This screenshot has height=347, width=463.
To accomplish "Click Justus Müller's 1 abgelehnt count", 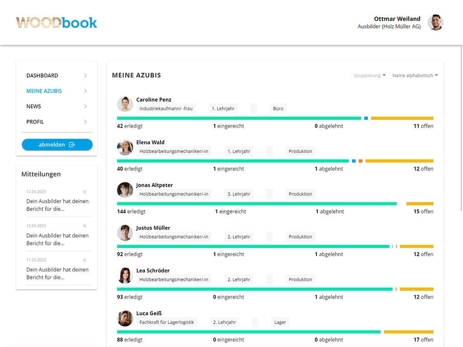I will pos(329,254).
